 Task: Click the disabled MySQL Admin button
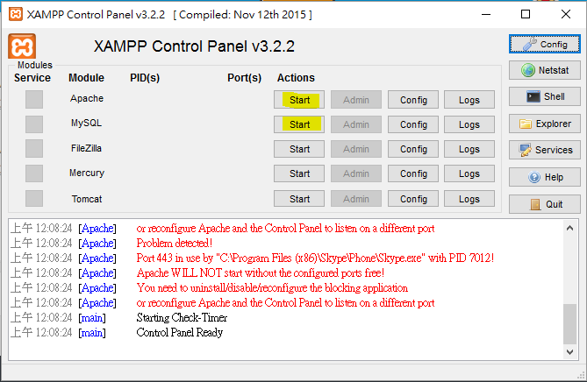coord(356,124)
